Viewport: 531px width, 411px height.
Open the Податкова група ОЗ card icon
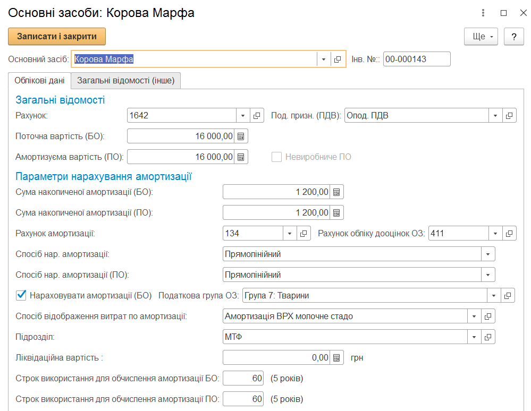point(508,296)
